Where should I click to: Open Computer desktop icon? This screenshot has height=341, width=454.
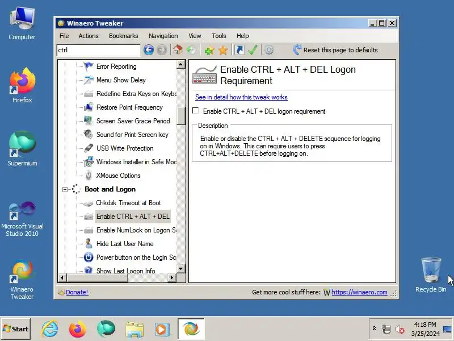(22, 24)
